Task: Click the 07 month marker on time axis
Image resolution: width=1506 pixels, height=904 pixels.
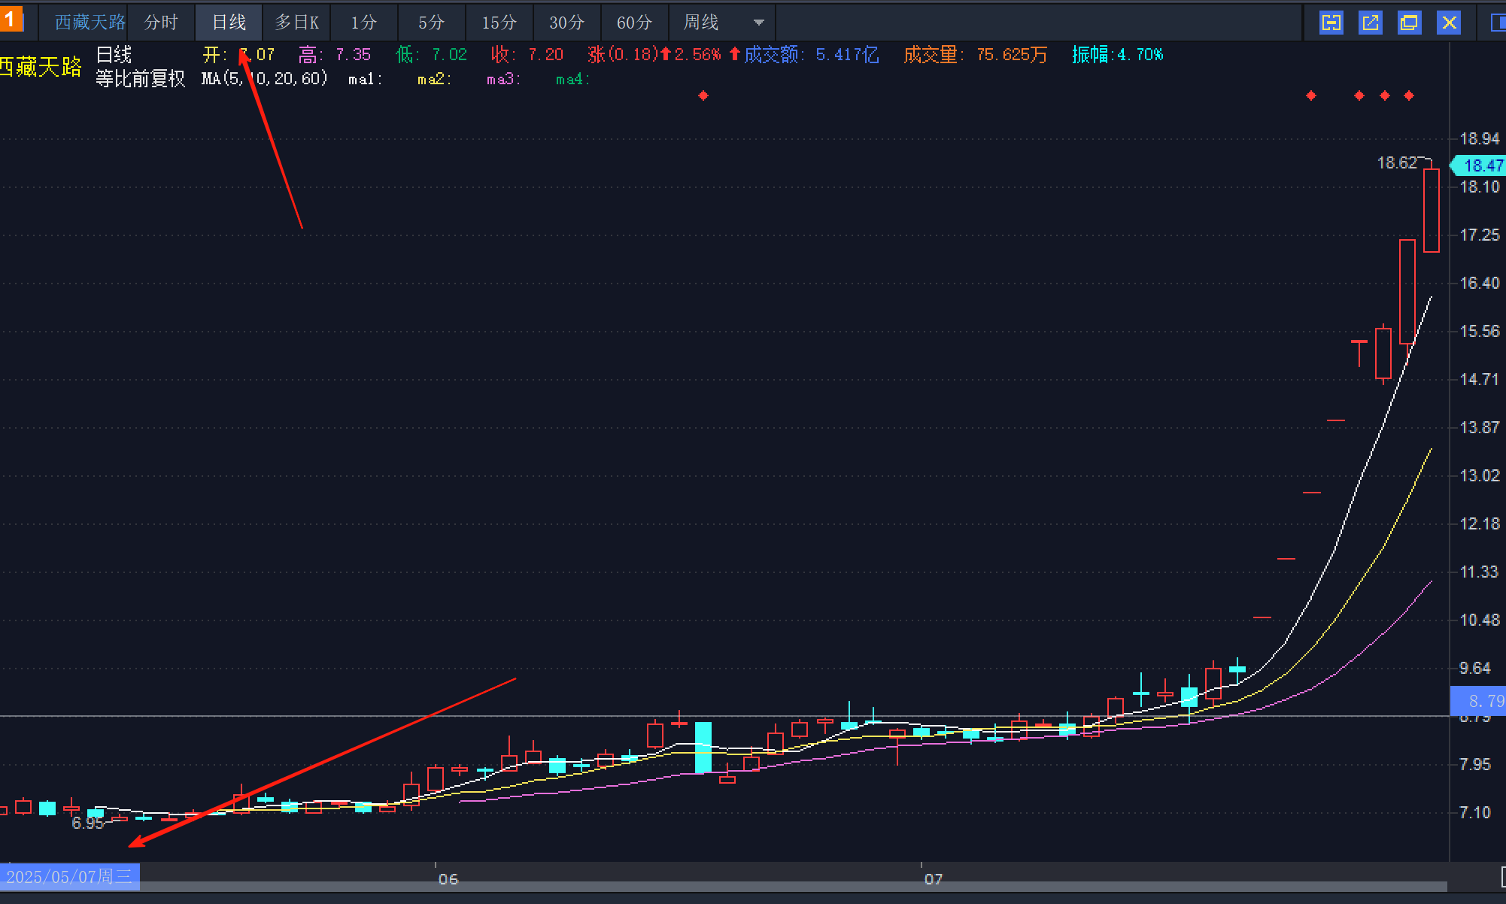Action: click(x=933, y=878)
